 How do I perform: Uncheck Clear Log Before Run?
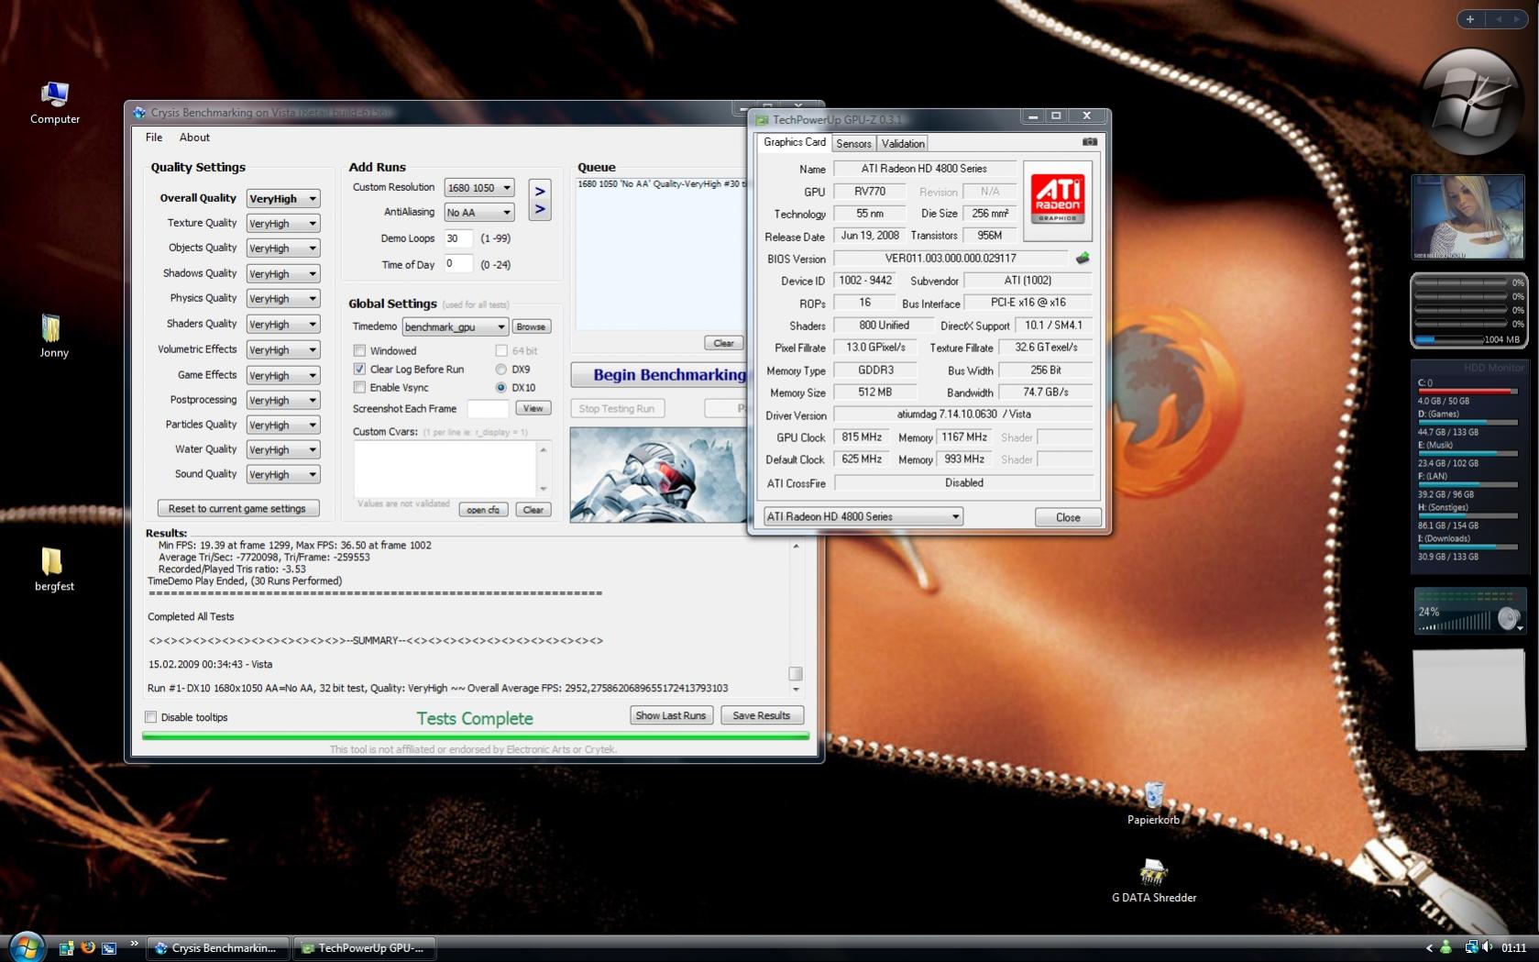coord(359,369)
